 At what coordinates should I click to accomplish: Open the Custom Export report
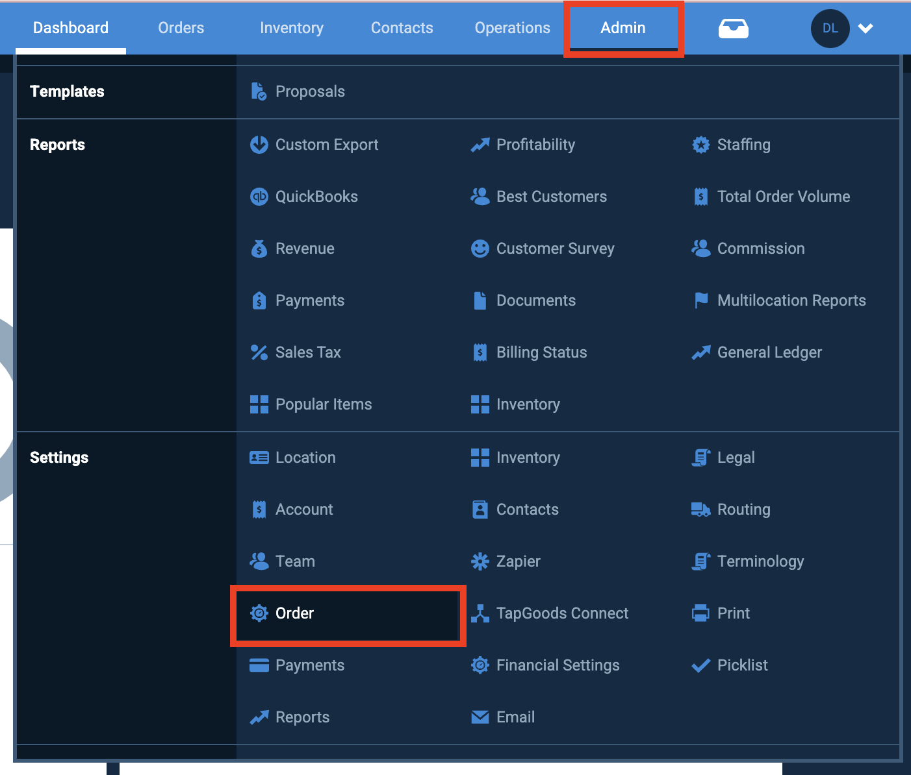(x=327, y=145)
